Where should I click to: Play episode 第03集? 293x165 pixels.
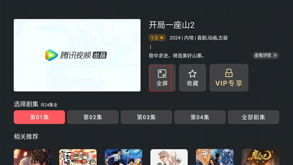click(x=146, y=117)
